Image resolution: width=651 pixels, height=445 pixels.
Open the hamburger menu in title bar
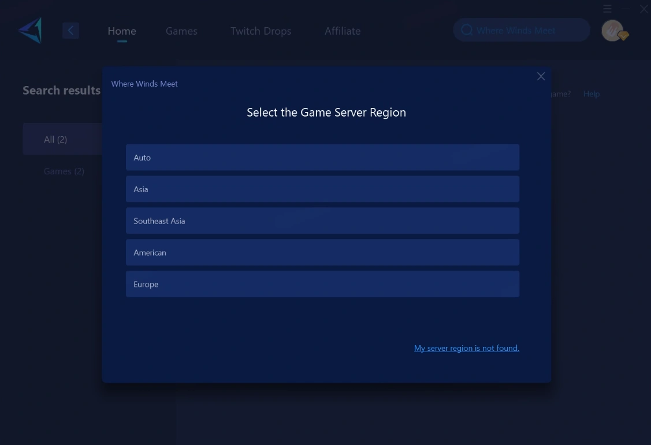(607, 9)
